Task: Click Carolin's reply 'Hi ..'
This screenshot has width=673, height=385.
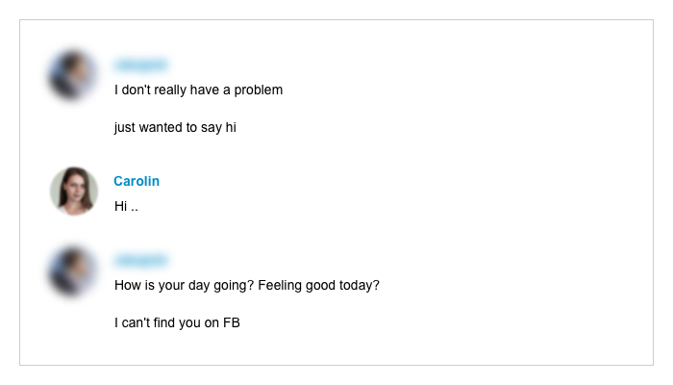Action: tap(126, 207)
